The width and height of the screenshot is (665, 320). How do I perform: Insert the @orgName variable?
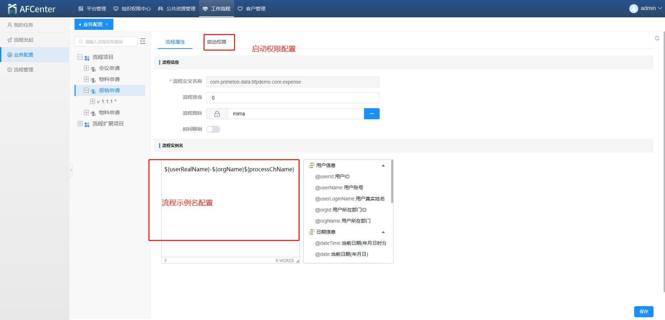(343, 221)
